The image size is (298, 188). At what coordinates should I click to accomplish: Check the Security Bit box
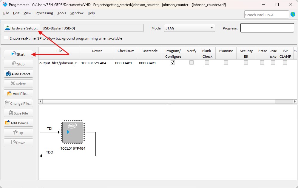pyautogui.click(x=246, y=62)
